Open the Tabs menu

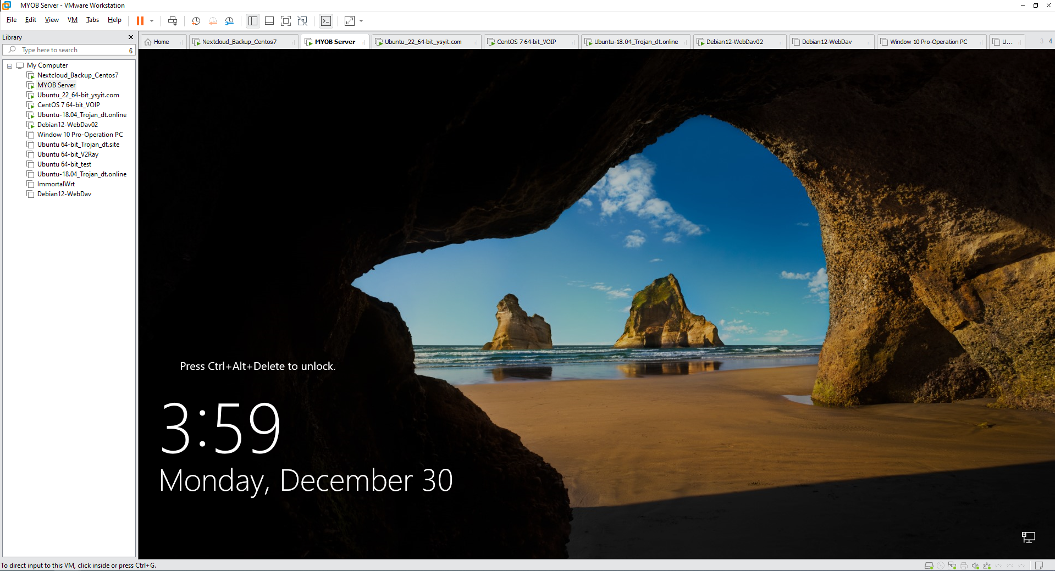coord(92,20)
